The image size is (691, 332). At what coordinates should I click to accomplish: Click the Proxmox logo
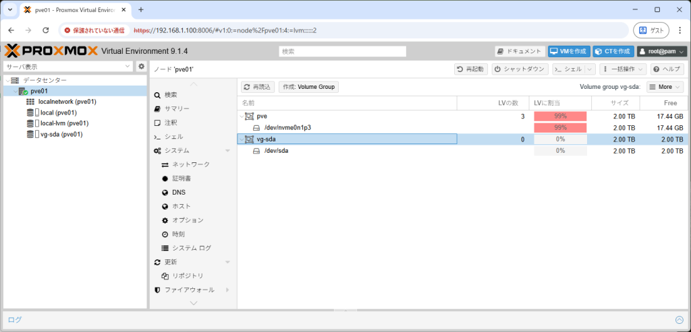(51, 51)
